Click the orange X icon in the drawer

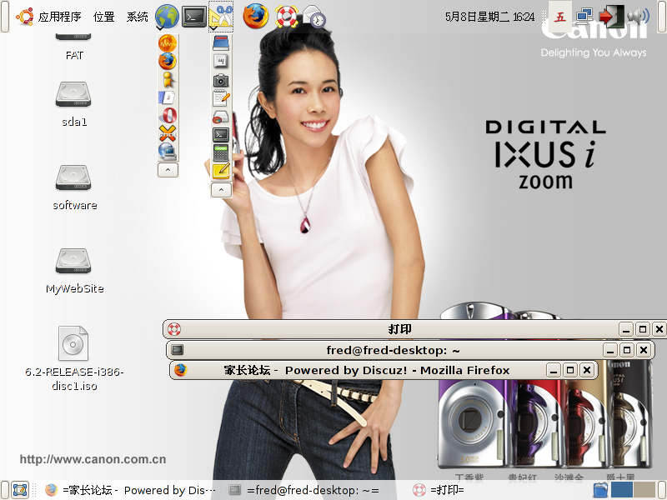(168, 133)
